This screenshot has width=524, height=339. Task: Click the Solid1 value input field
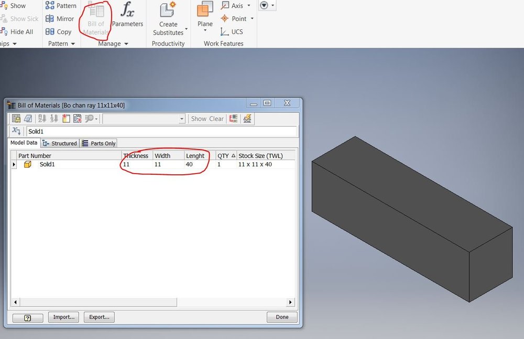point(161,131)
